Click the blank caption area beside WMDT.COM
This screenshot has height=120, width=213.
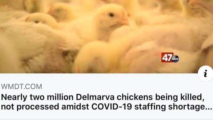(120, 87)
